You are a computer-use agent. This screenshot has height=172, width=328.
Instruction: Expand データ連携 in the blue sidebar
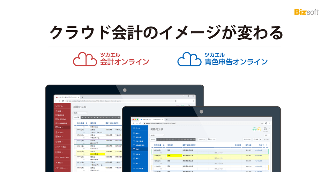pos(139,169)
